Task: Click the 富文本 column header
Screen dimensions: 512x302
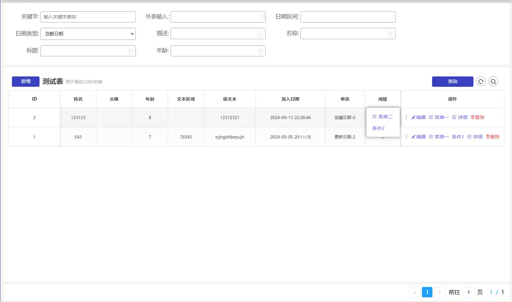Action: [230, 99]
